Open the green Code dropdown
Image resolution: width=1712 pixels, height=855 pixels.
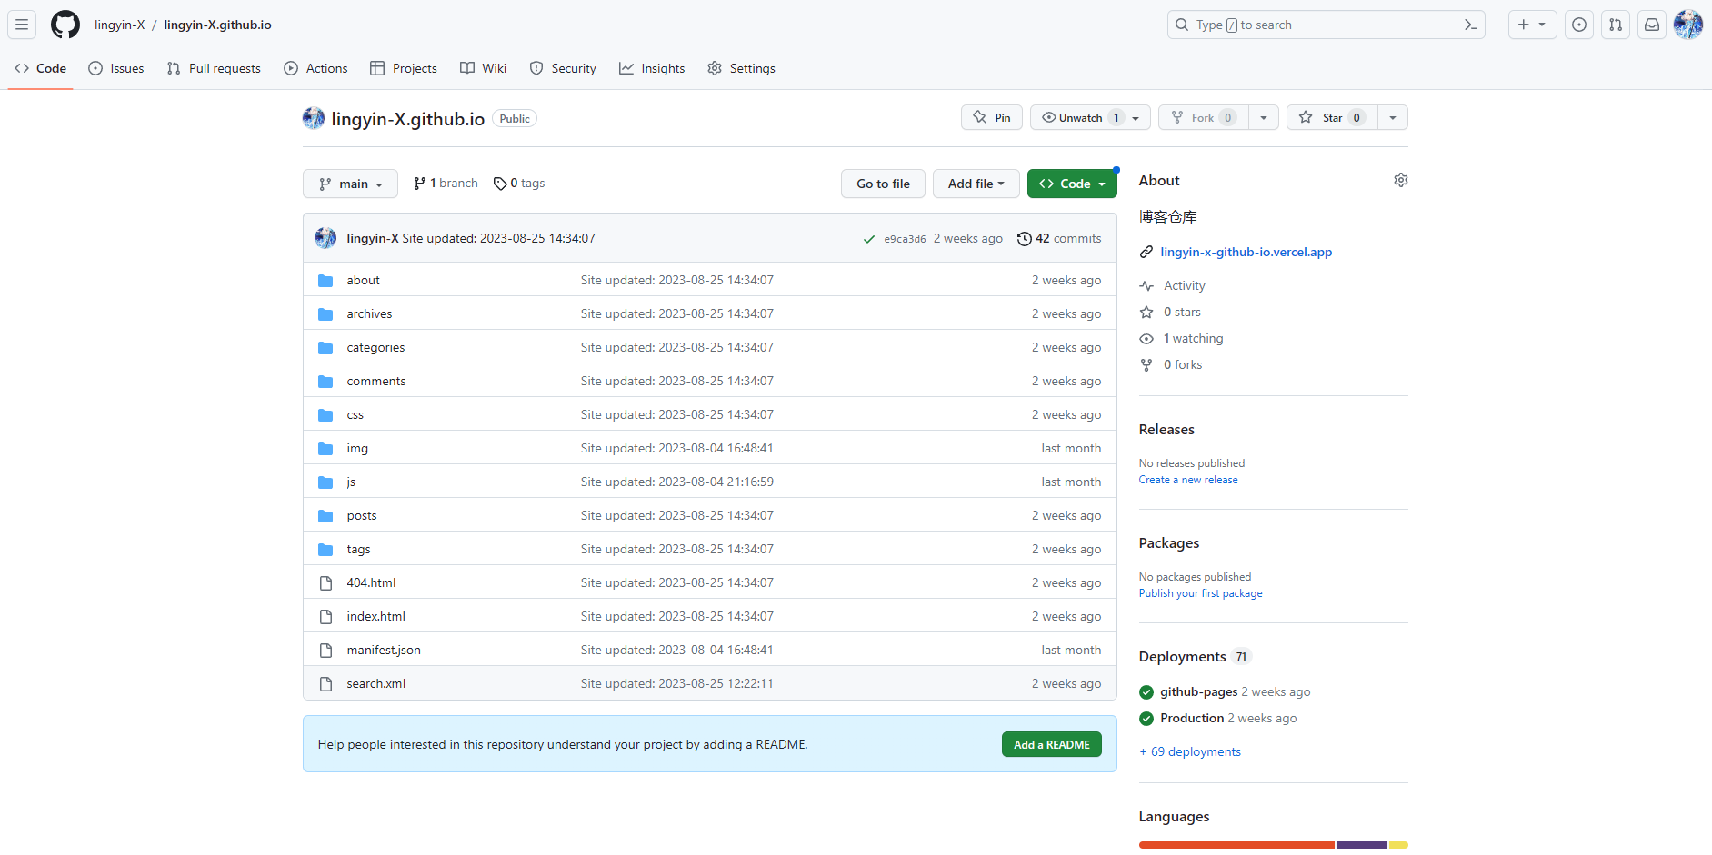pyautogui.click(x=1072, y=184)
